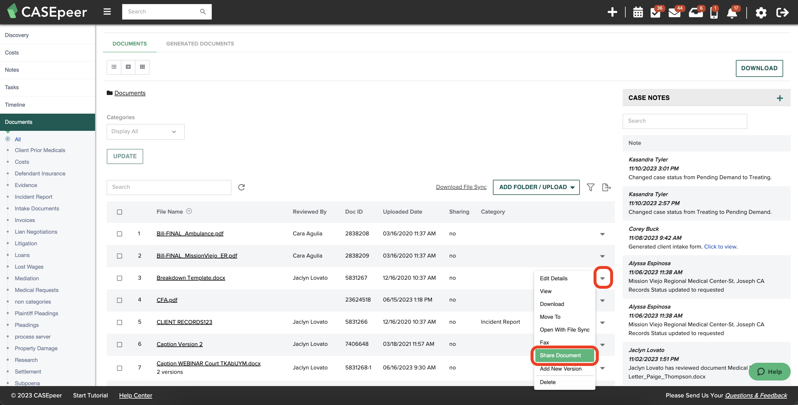The width and height of the screenshot is (798, 405).
Task: Click the export documents icon
Action: [606, 187]
